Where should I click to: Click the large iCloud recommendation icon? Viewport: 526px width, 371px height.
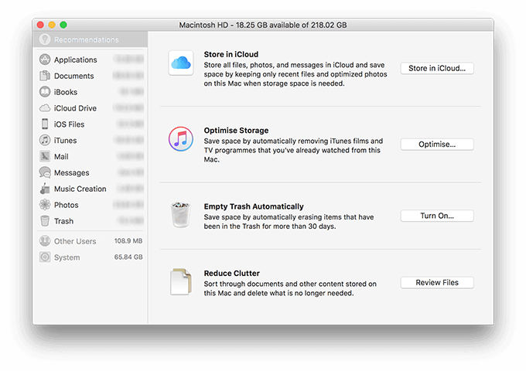(180, 63)
